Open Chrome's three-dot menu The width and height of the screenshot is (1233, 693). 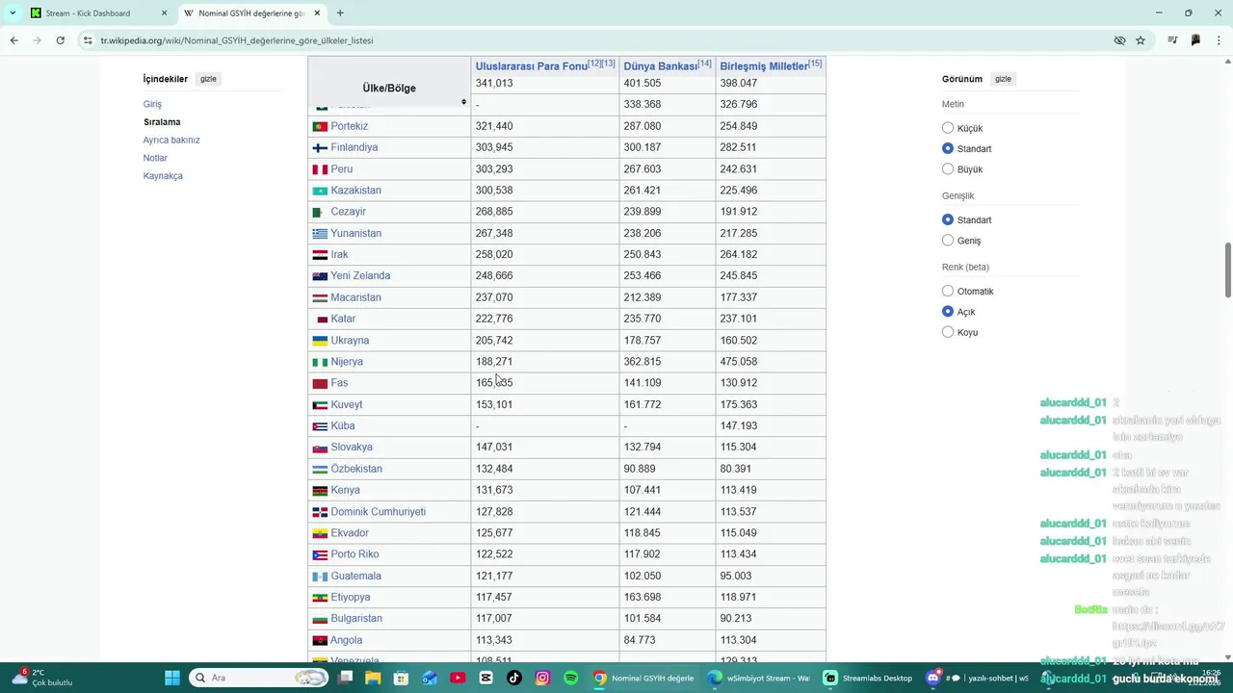tap(1219, 40)
